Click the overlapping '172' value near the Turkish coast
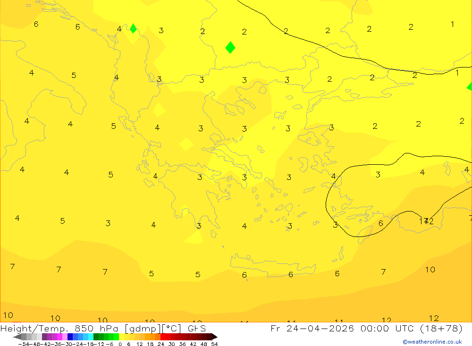 click(x=426, y=221)
